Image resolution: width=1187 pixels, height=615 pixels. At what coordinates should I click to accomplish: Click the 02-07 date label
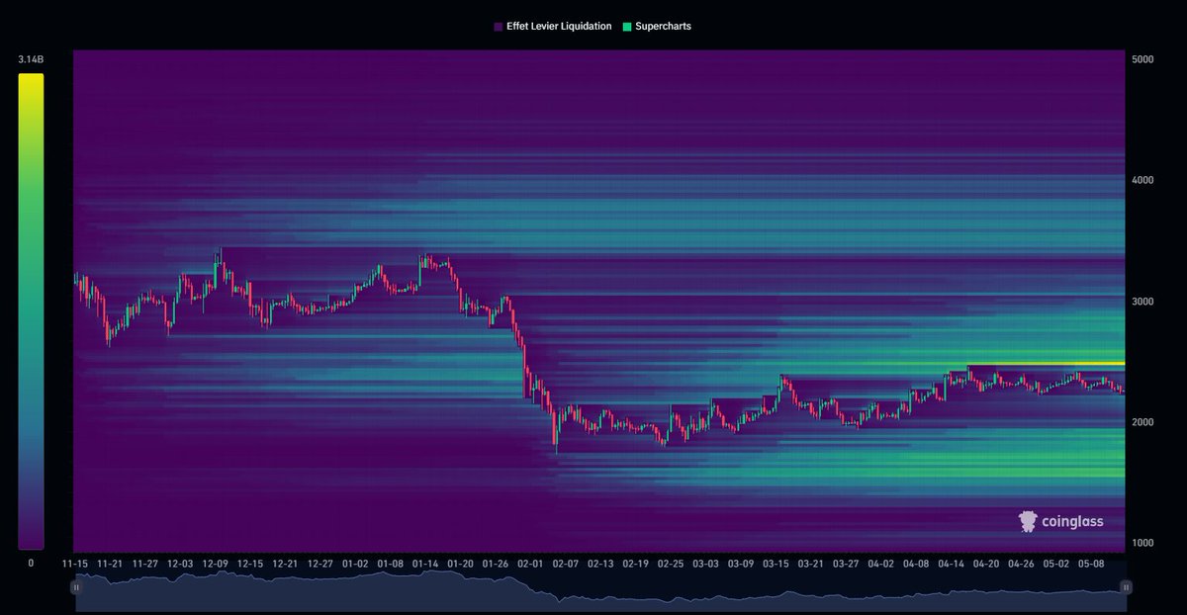coord(566,564)
